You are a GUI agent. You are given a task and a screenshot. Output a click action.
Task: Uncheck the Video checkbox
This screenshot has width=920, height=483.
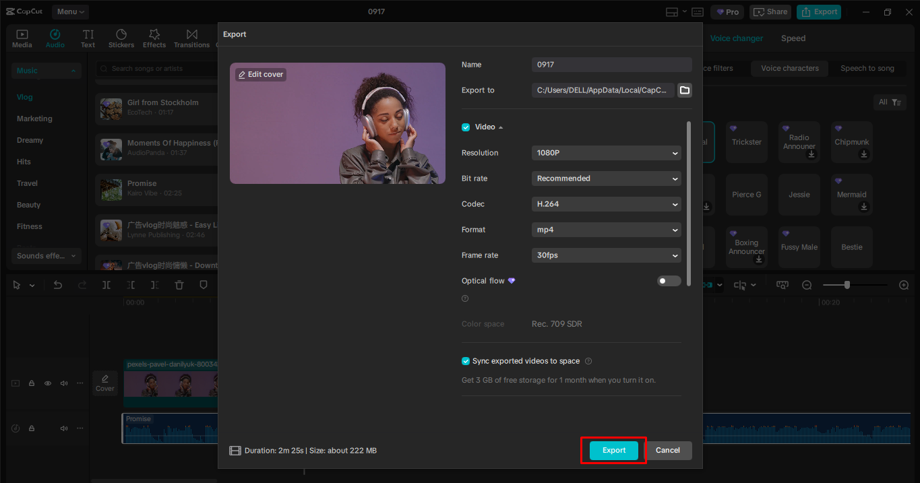pos(466,127)
